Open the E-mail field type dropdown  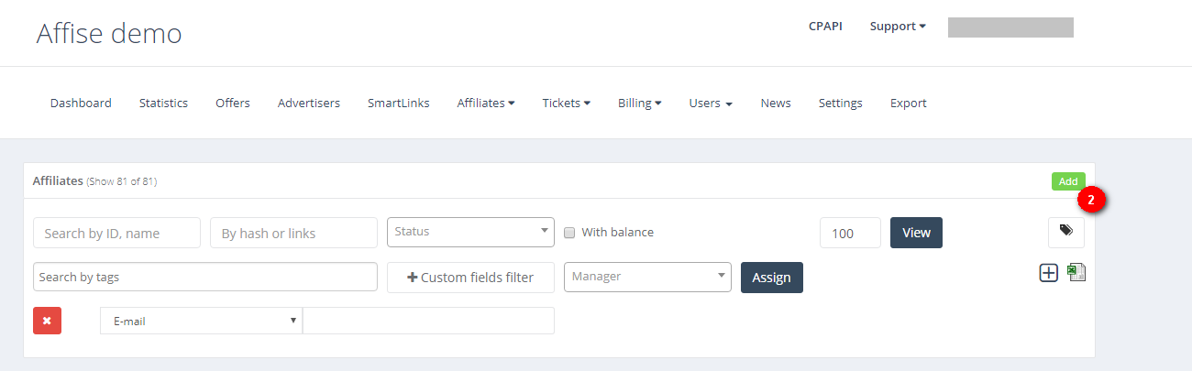click(x=200, y=321)
